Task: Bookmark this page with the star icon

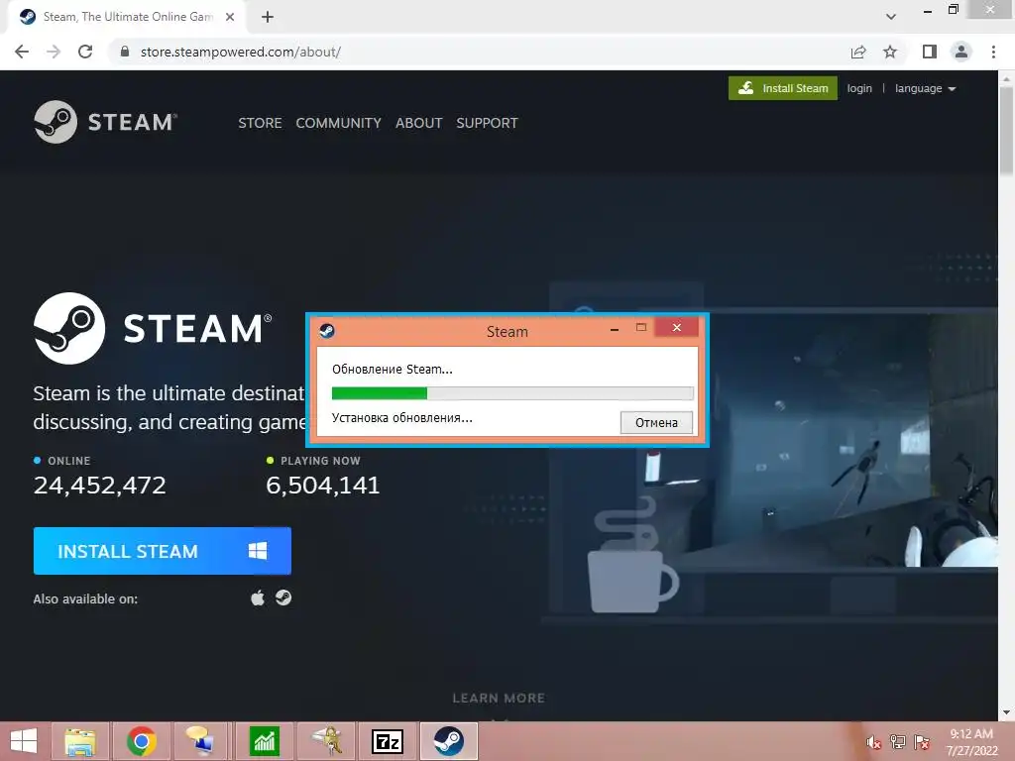Action: 890,52
